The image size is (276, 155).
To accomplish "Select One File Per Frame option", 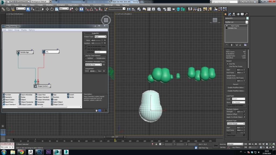I will click(x=227, y=66).
